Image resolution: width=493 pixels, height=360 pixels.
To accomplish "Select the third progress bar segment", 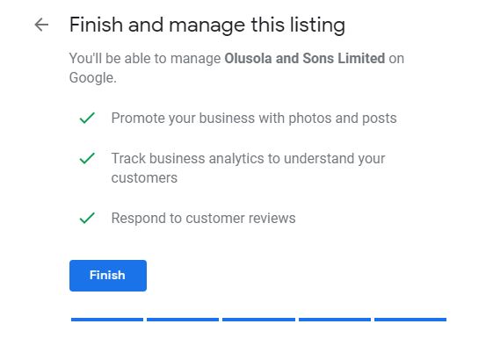I will tap(258, 320).
